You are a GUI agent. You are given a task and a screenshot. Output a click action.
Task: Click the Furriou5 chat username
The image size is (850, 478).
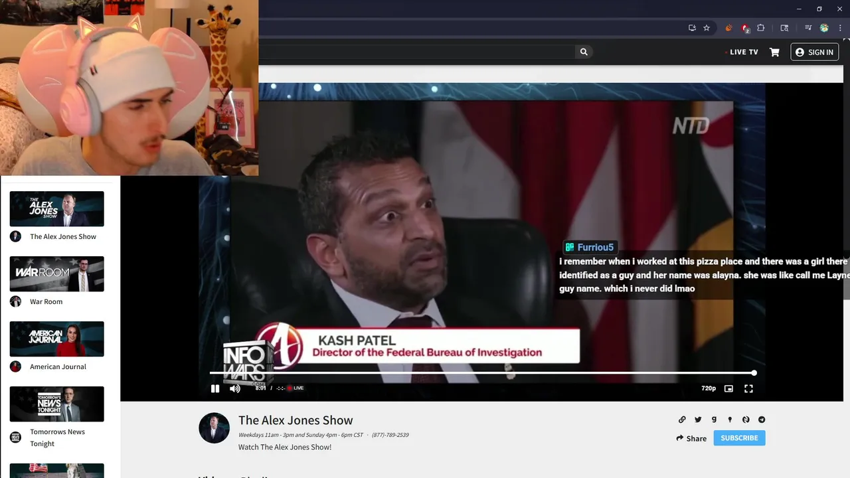596,248
